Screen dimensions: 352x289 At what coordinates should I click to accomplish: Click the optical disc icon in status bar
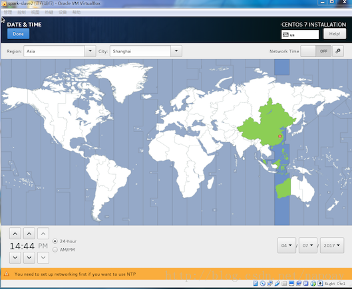(x=263, y=284)
